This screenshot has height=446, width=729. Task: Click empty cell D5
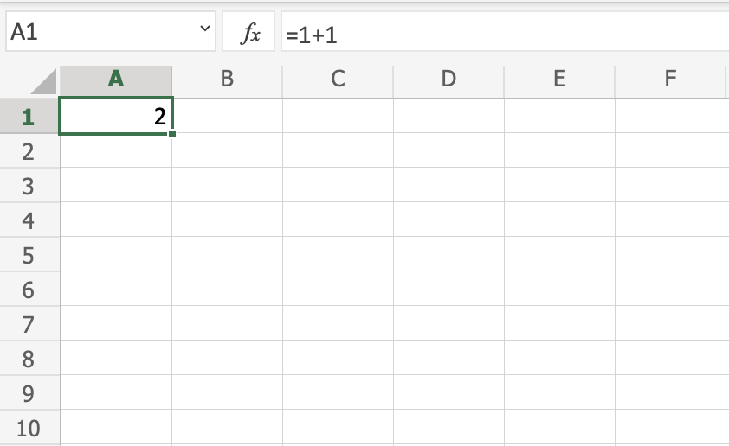(448, 255)
